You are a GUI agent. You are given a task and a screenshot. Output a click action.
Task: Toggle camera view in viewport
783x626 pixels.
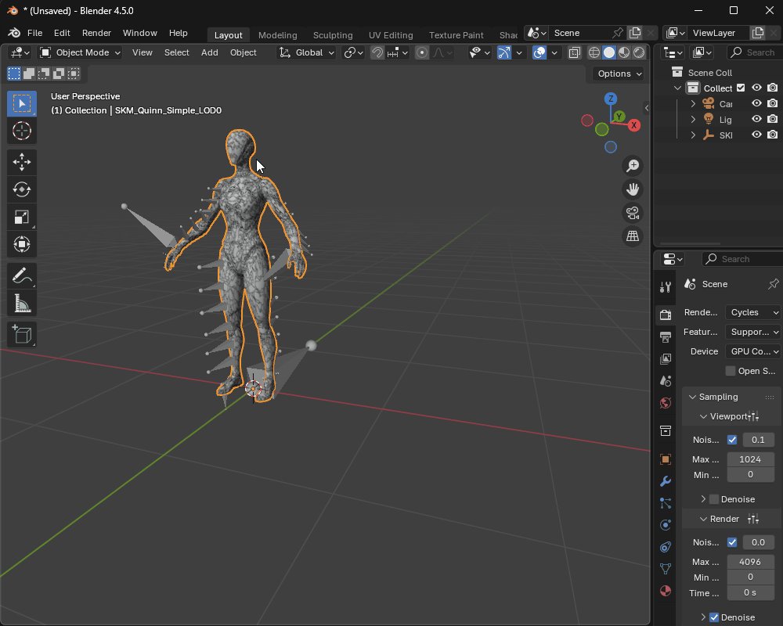pyautogui.click(x=633, y=213)
